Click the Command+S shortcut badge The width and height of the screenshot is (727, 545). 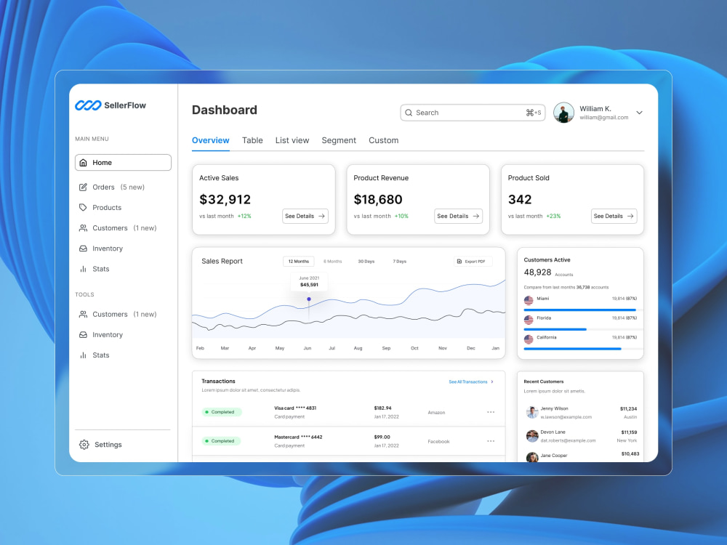[x=533, y=113]
